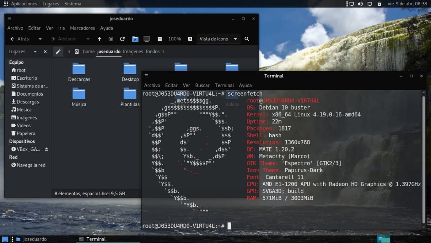Open the Descargas folder icon
The image size is (431, 243).
point(79,72)
